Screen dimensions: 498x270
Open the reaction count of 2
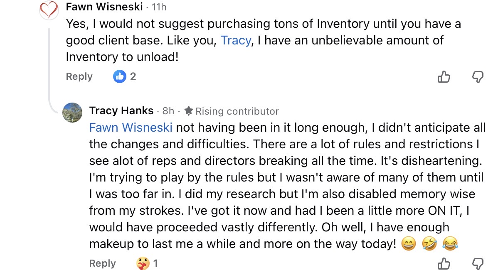pos(133,76)
